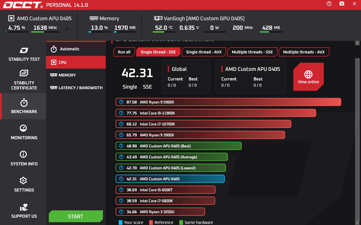Open the Latency / Bandwidth benchmark
Viewport: 361px width, 225px height.
coord(76,88)
